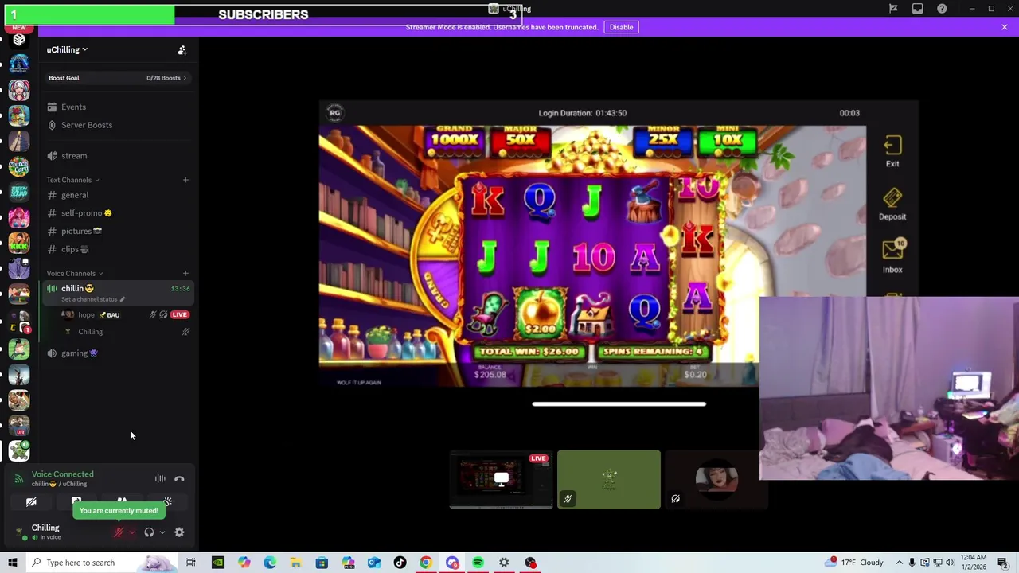Open the self-promo channel

point(117,213)
